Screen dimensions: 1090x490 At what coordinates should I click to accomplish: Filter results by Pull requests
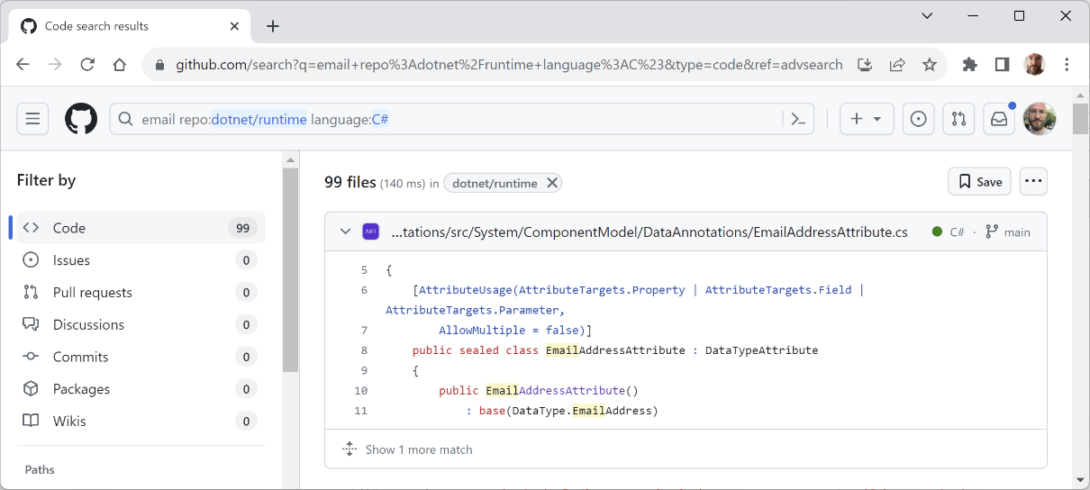pyautogui.click(x=140, y=292)
